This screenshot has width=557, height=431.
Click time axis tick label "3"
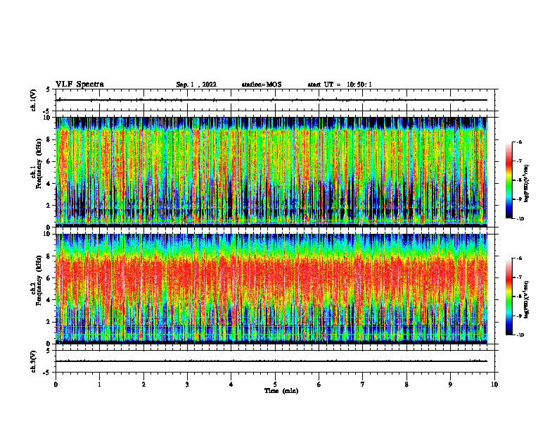(x=187, y=385)
